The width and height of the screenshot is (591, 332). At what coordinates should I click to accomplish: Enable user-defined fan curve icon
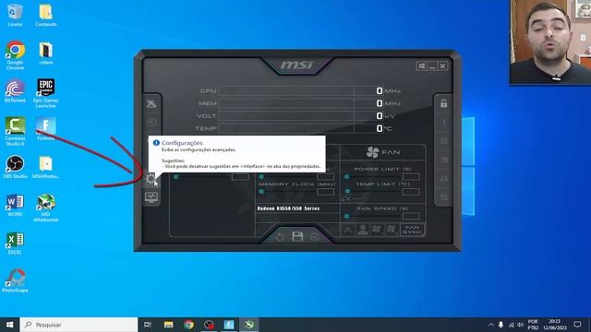click(x=363, y=230)
